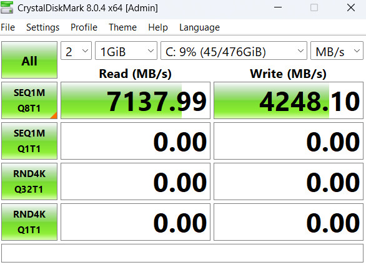This screenshot has height=265, width=366.
Task: Open the unit dropdown showing MB/s
Action: 337,51
